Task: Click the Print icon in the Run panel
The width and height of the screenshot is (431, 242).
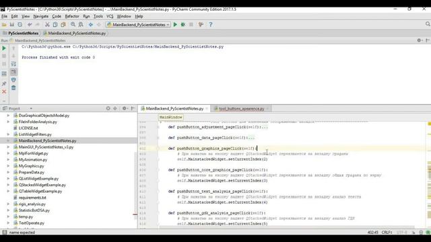Action: 13,80
